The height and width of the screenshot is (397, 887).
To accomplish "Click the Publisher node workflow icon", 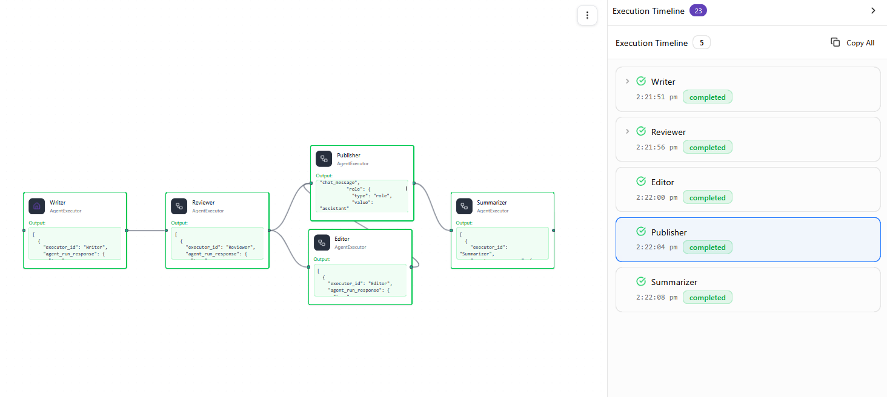I will pos(324,159).
